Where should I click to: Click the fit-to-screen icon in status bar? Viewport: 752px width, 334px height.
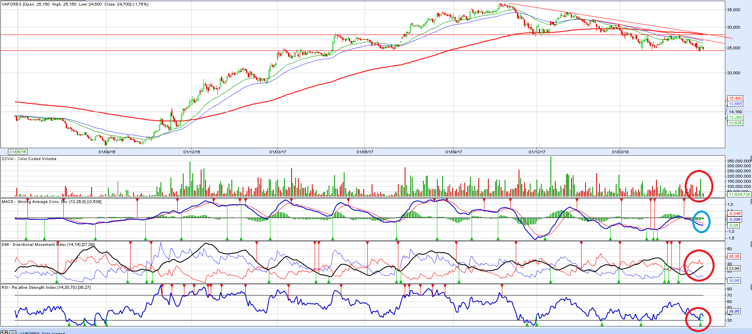click(4, 332)
